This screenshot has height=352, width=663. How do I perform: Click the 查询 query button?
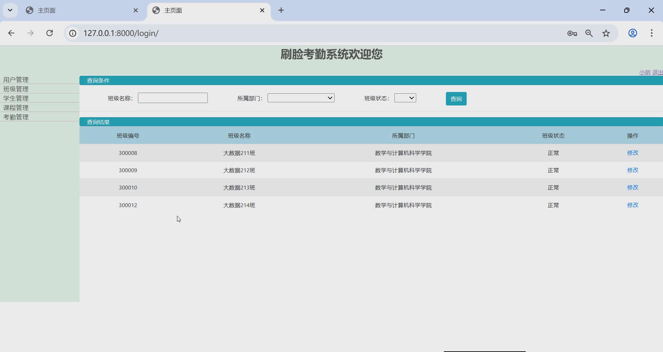point(456,99)
